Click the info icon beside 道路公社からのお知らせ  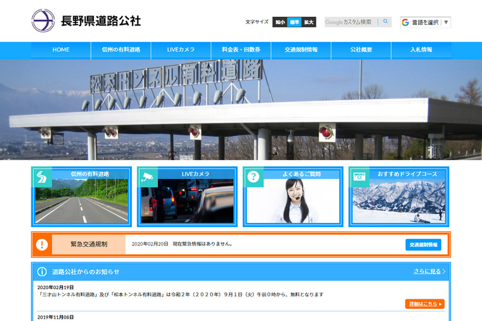[x=42, y=271]
